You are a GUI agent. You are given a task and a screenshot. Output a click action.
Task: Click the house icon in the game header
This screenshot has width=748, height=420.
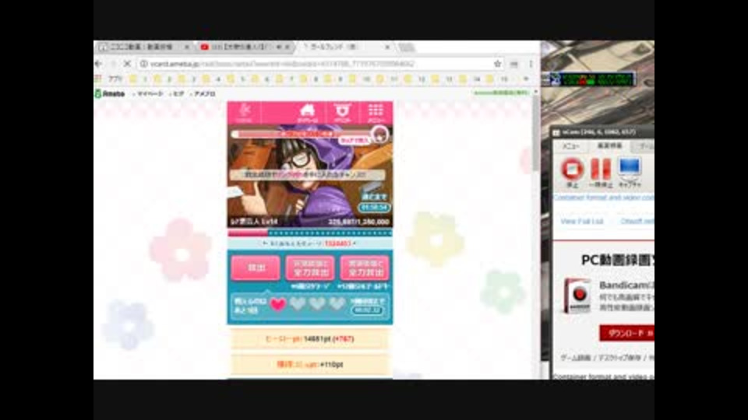click(x=307, y=114)
